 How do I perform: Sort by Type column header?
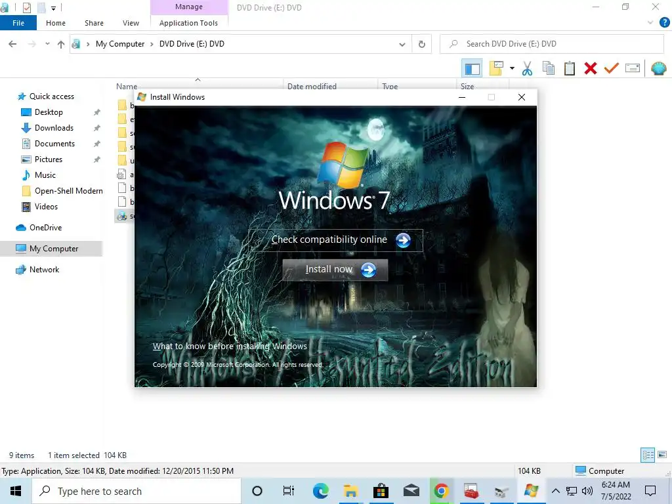click(390, 86)
